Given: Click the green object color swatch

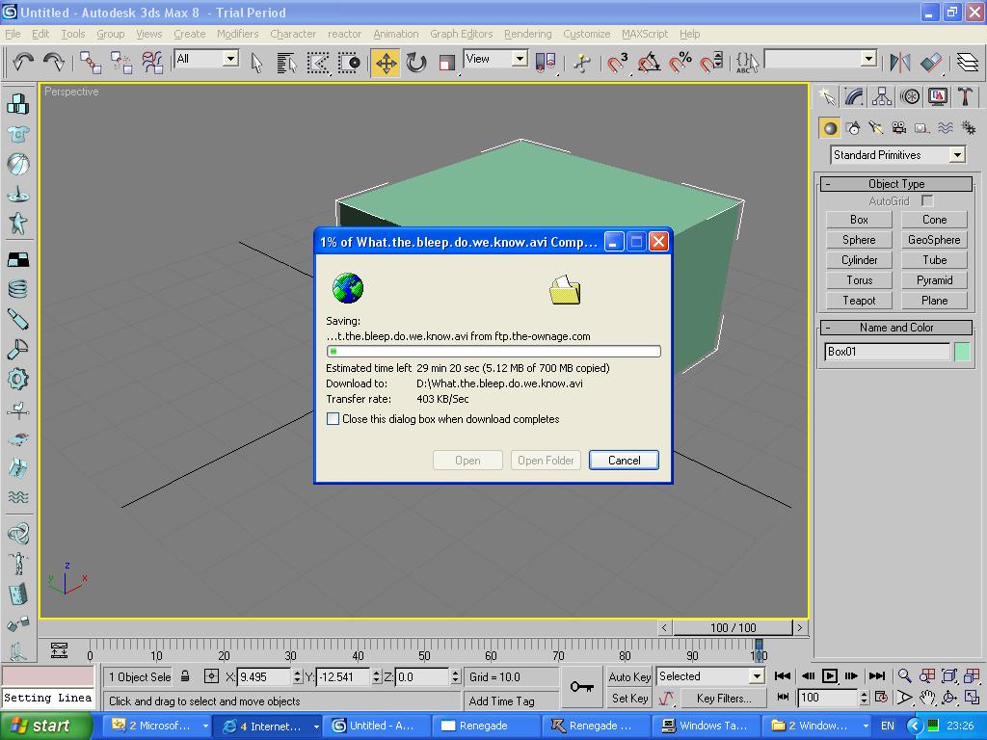Looking at the screenshot, I should [961, 352].
